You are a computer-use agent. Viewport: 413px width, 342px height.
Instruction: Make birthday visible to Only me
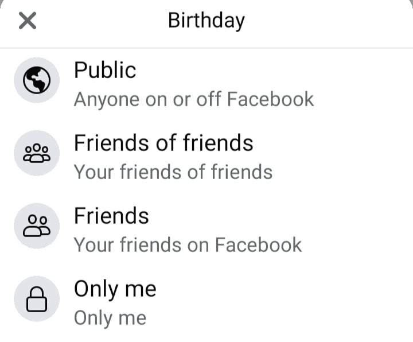click(206, 303)
